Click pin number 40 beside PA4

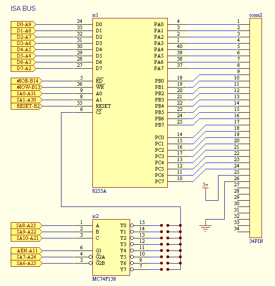click(x=180, y=47)
